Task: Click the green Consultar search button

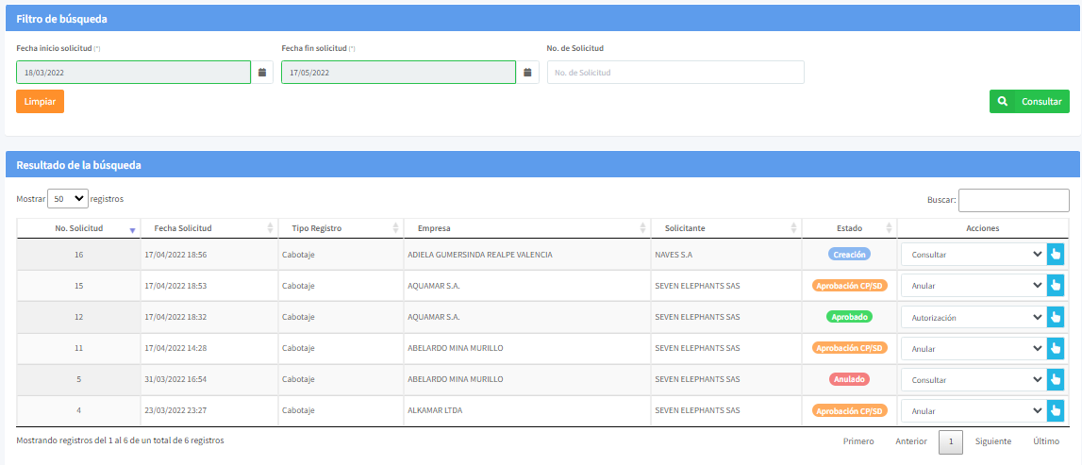Action: click(1029, 102)
